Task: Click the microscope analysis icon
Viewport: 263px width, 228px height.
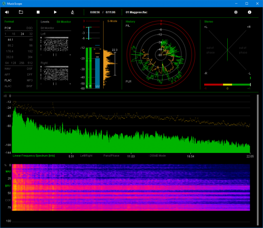Action: pyautogui.click(x=73, y=12)
